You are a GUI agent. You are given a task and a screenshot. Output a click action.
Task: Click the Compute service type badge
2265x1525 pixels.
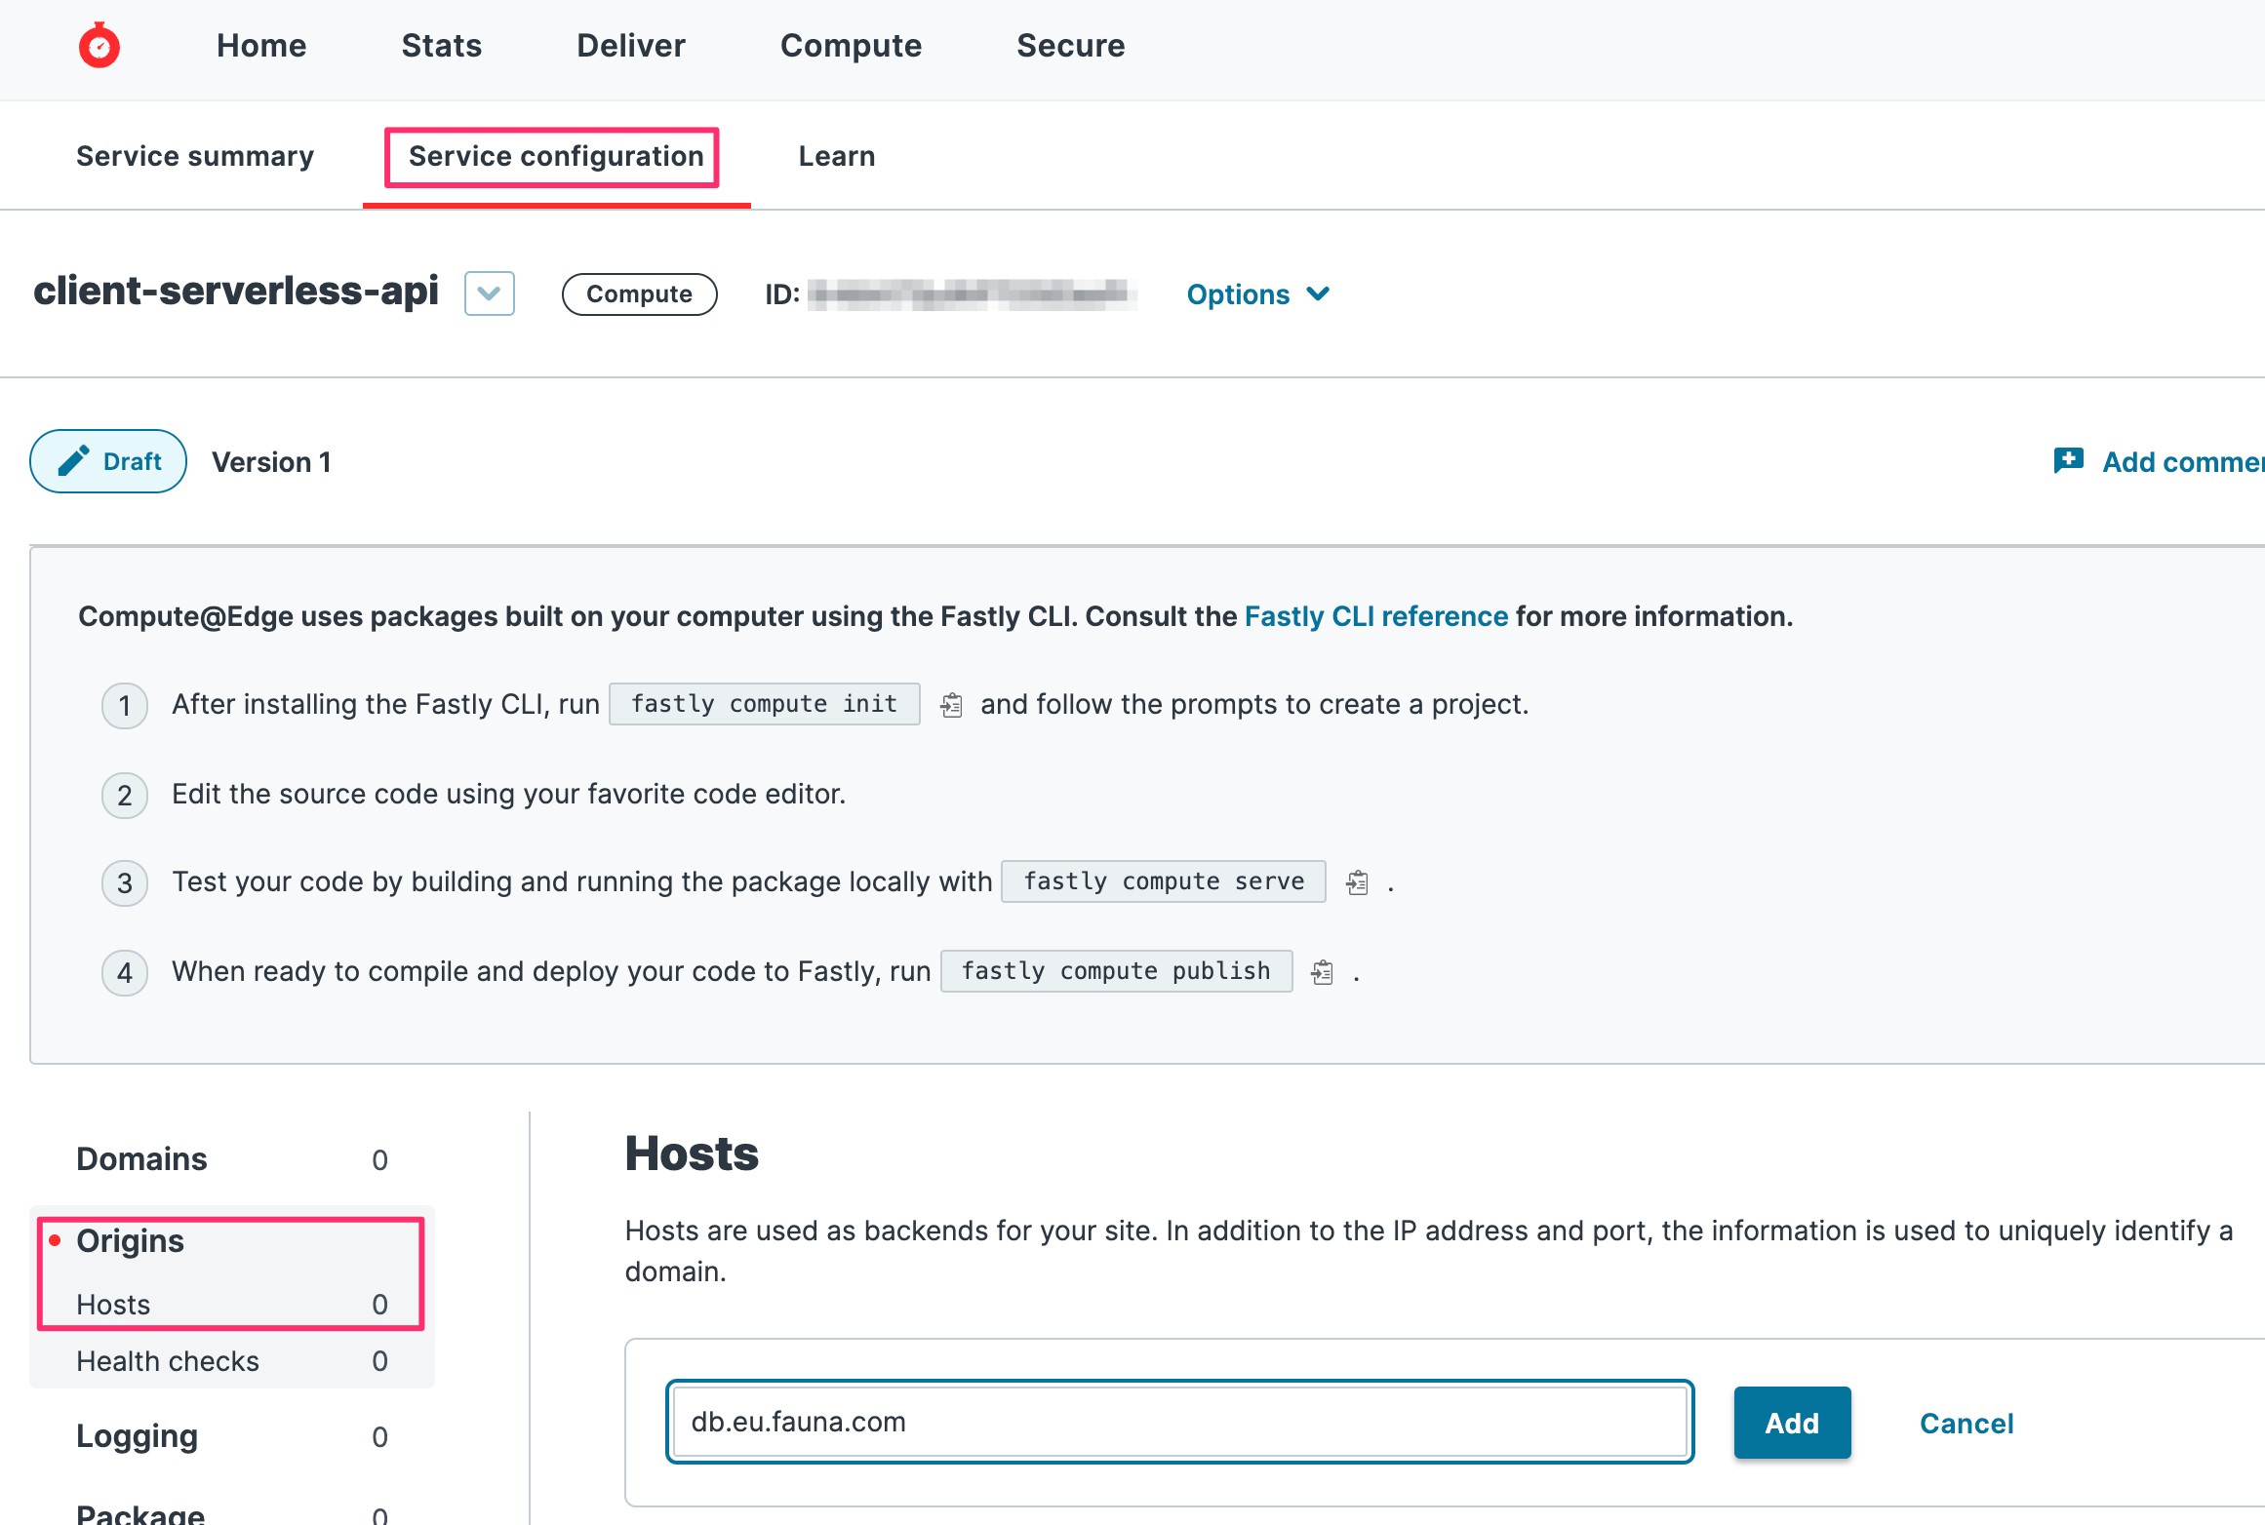(x=640, y=294)
